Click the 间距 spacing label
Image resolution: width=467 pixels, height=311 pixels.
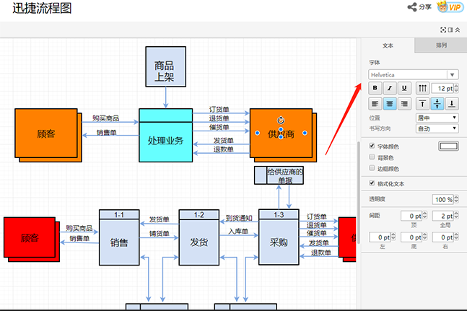[x=375, y=216]
